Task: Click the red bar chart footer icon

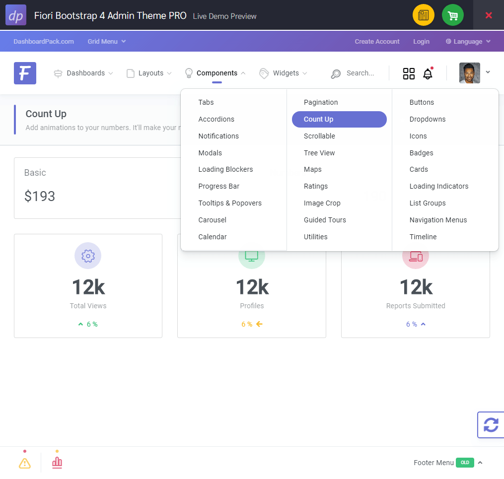Action: pyautogui.click(x=57, y=463)
